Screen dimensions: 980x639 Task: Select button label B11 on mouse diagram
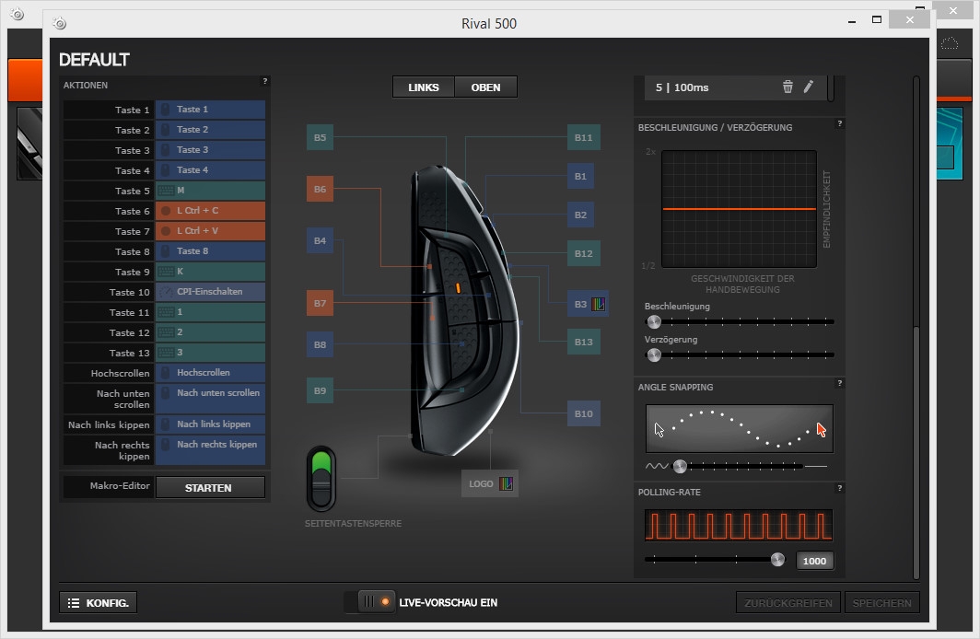[x=584, y=137]
